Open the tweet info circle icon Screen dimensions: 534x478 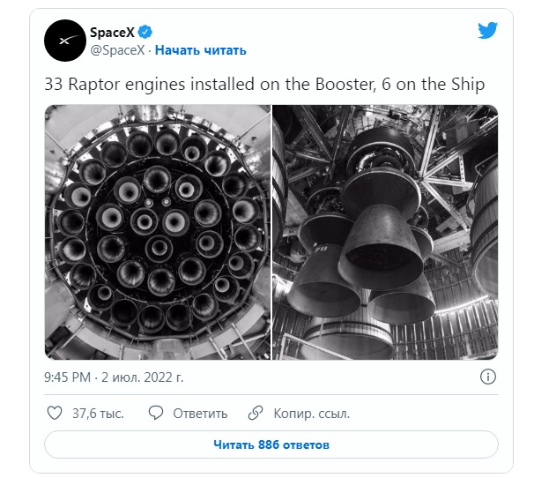click(487, 377)
